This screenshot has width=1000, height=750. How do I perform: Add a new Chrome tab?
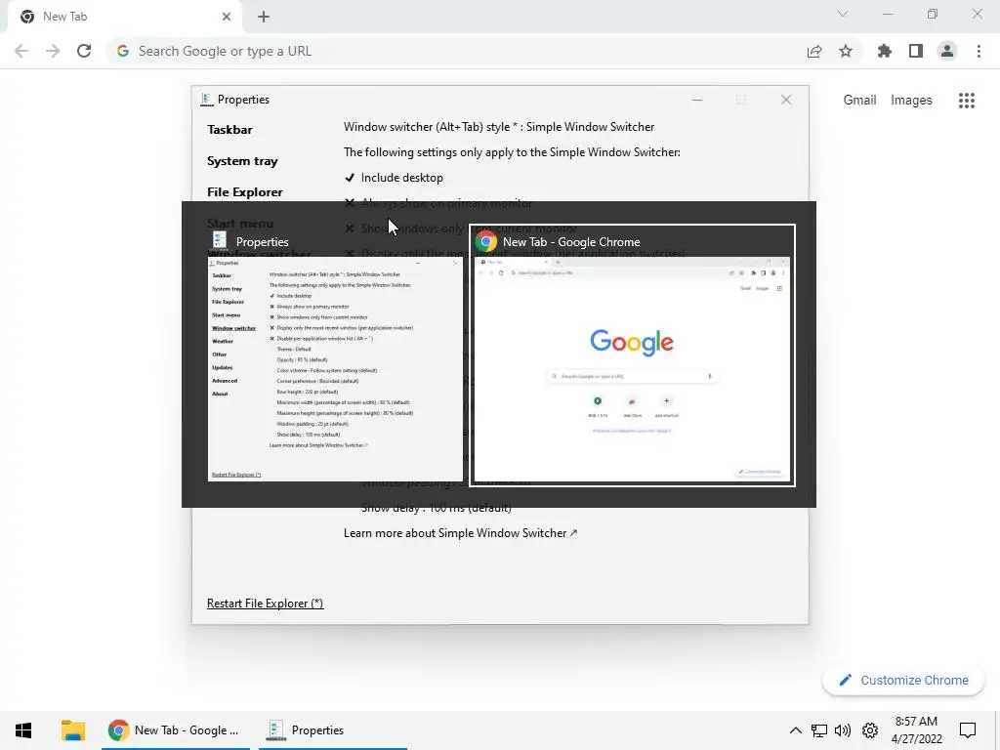(264, 17)
